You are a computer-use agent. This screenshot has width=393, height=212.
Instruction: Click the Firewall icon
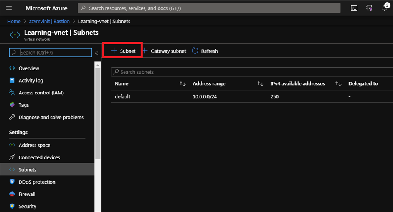(x=12, y=194)
